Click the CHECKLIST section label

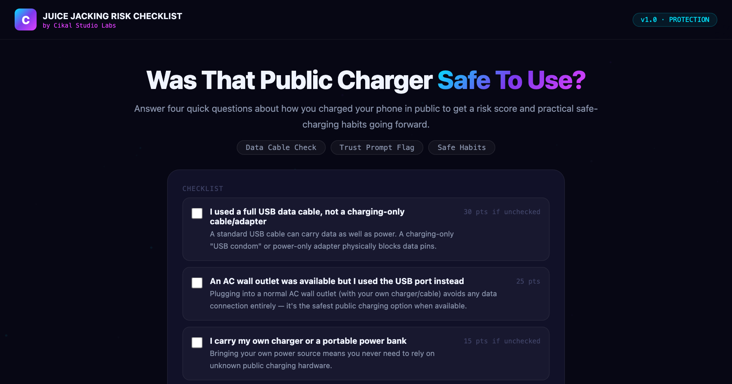pos(203,189)
